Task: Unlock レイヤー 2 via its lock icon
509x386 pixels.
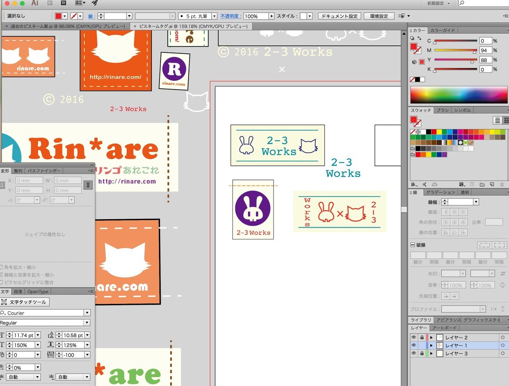Action: click(x=422, y=337)
